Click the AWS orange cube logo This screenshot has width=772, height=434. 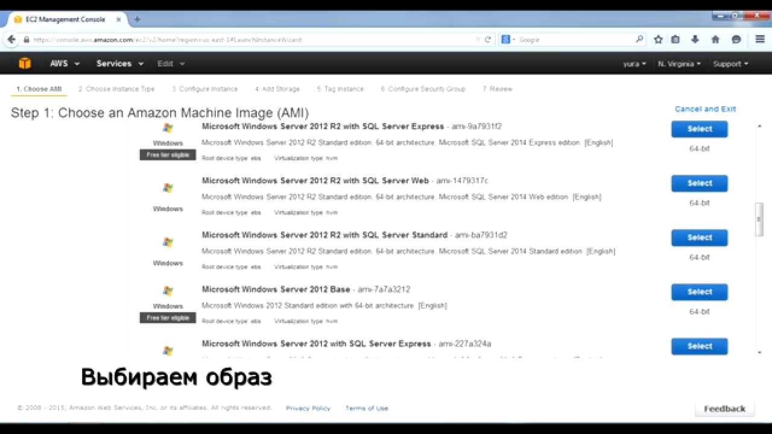click(25, 63)
